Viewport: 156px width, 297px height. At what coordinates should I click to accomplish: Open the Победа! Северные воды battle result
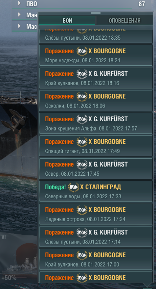[96, 191]
